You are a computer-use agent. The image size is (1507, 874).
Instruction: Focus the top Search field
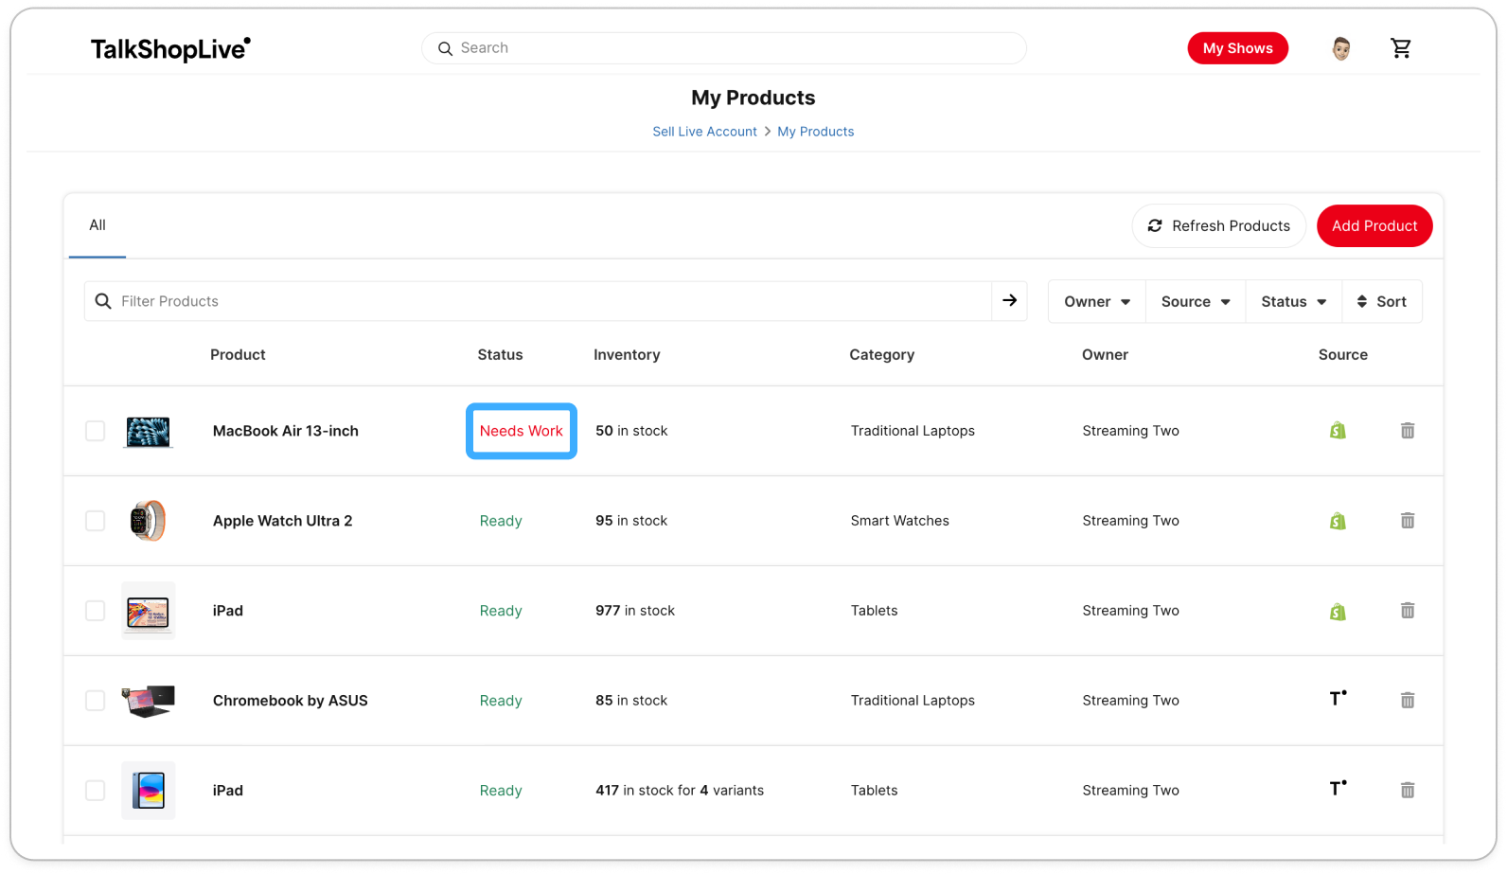coord(724,48)
